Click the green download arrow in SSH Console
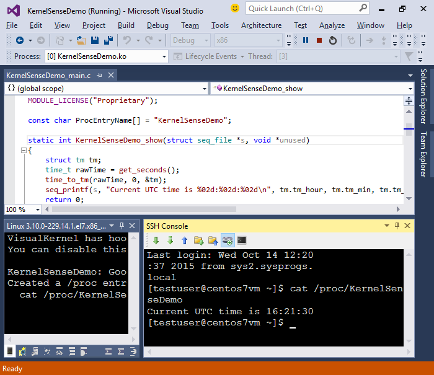Viewport: 434px width, 375px height. coord(156,240)
